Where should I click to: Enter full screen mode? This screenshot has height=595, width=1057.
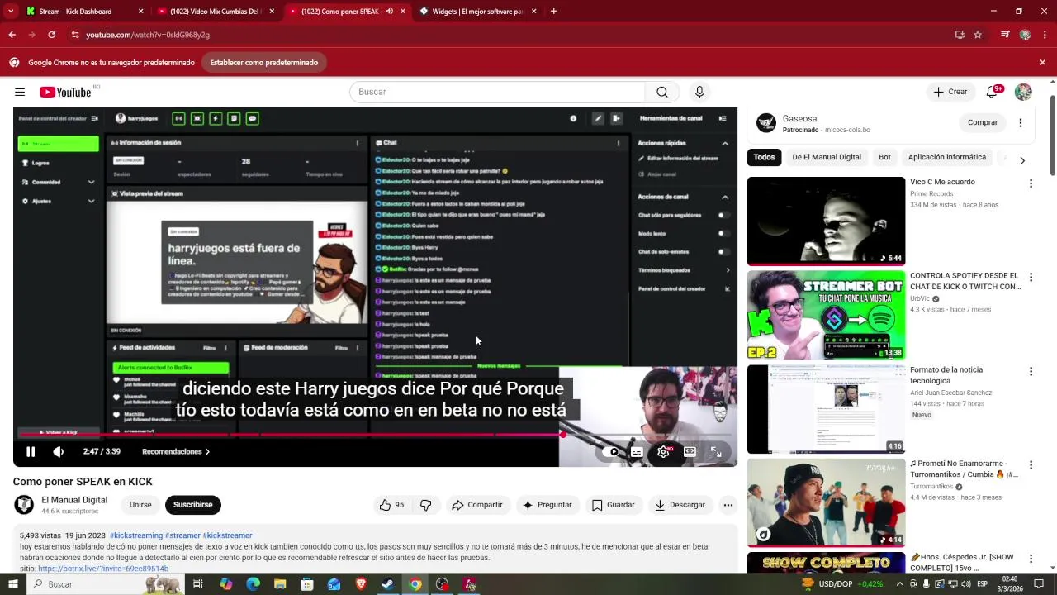point(716,452)
